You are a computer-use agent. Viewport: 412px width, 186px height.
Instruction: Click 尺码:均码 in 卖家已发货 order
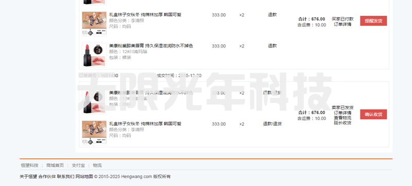point(120,136)
